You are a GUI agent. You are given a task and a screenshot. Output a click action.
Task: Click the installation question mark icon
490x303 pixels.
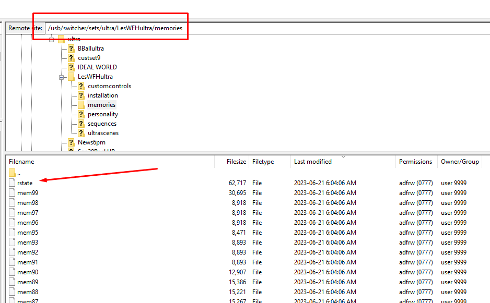pyautogui.click(x=81, y=95)
